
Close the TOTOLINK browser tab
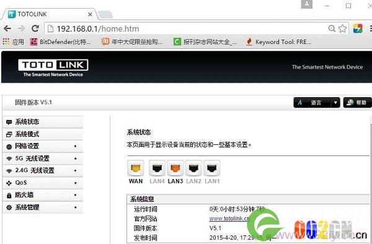(x=90, y=14)
